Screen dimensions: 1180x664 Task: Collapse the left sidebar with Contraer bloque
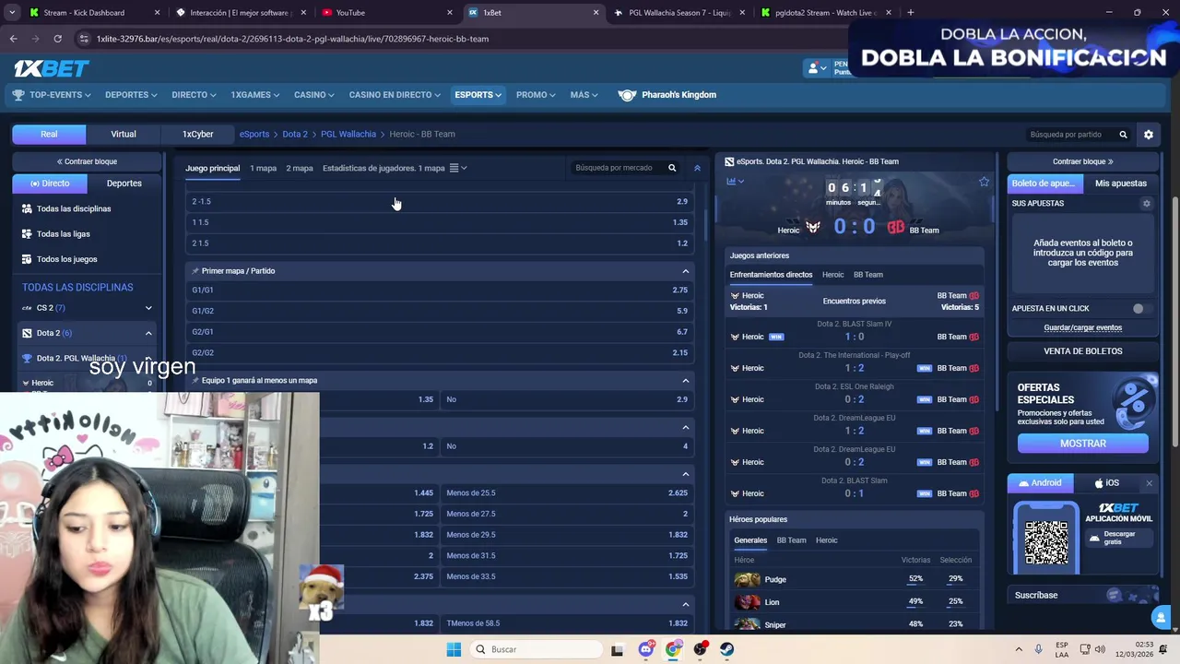click(x=87, y=162)
